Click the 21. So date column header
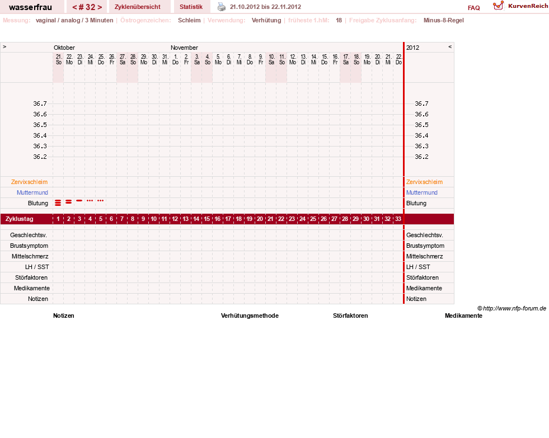549x438 pixels. (58, 59)
